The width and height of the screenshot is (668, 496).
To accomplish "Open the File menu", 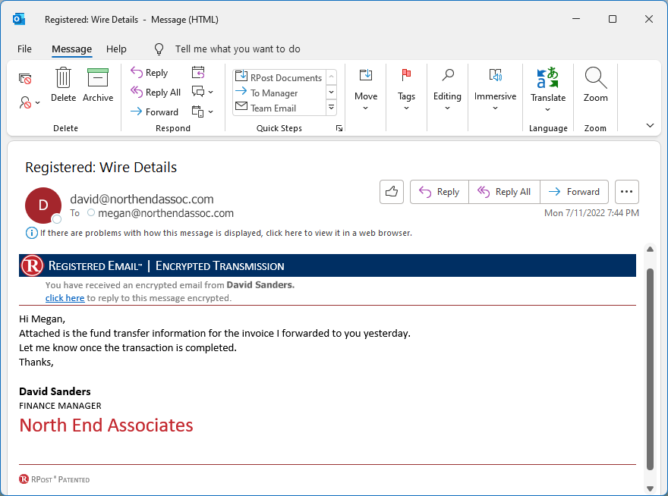I will point(24,49).
